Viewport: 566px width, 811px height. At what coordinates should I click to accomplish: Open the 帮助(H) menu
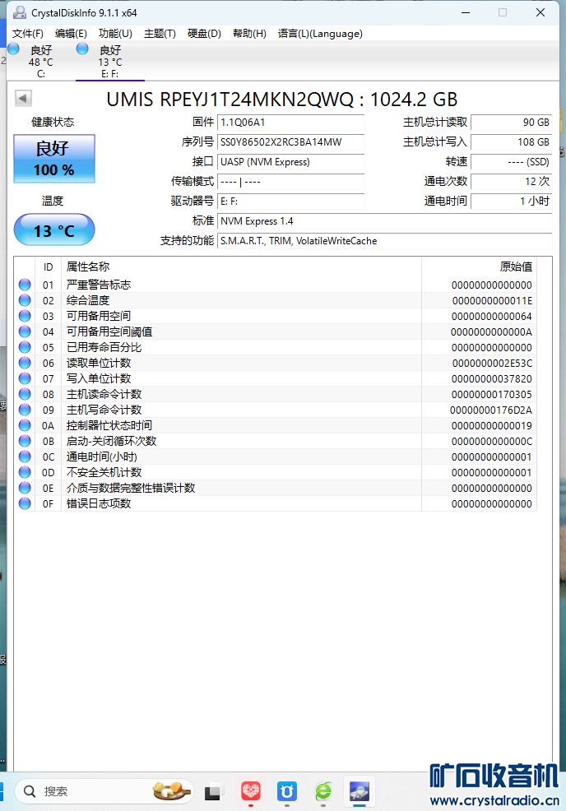(x=249, y=34)
